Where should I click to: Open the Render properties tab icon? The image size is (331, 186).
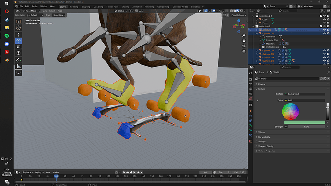(250, 79)
